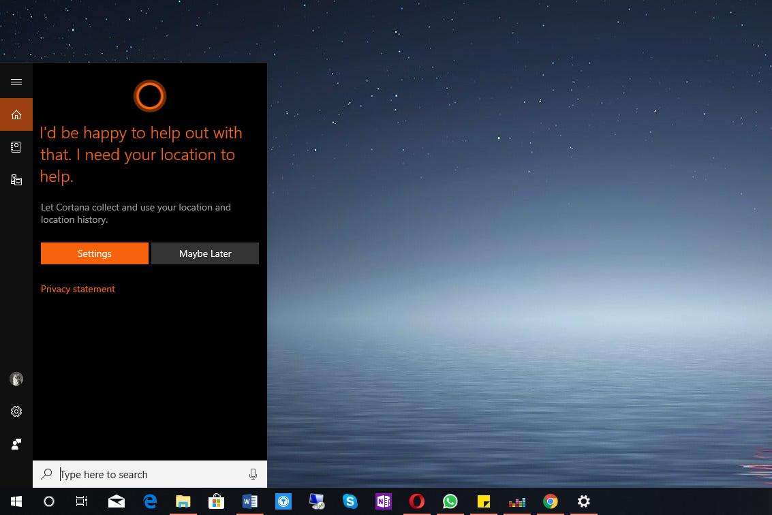Switch to Microsoft Word on taskbar
This screenshot has height=515, width=772.
click(x=249, y=501)
